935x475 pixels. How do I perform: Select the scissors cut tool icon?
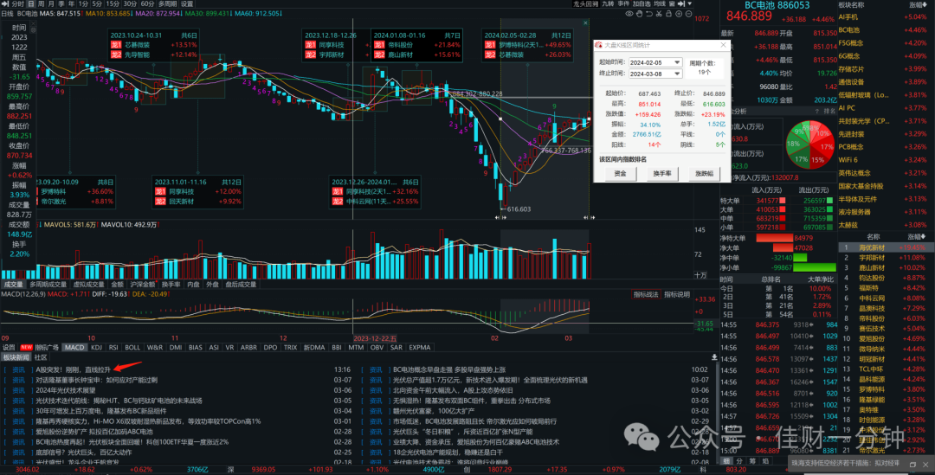659,13
